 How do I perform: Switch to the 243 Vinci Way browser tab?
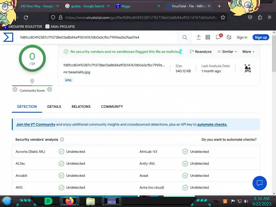pos(37,6)
